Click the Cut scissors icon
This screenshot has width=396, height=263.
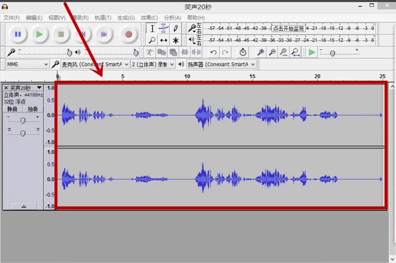(149, 52)
